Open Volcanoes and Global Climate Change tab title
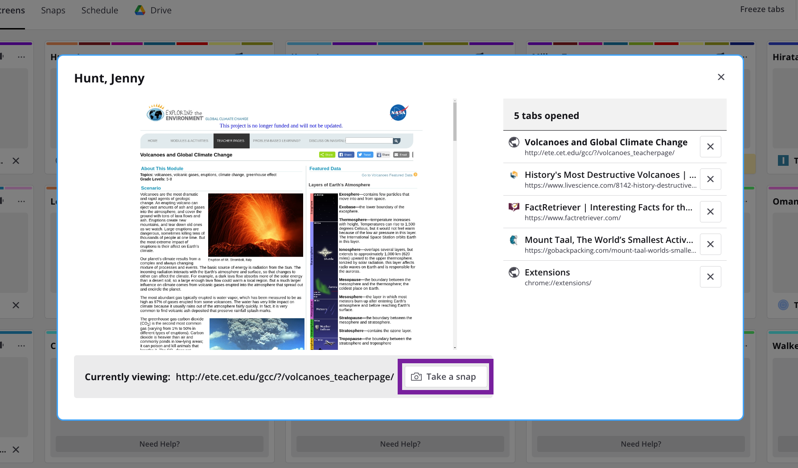This screenshot has width=798, height=468. click(x=605, y=142)
